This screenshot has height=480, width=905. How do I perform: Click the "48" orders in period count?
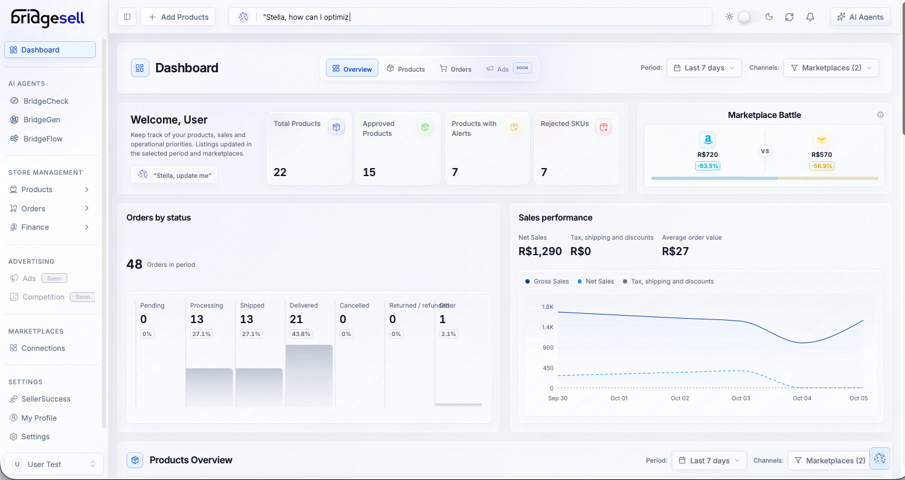point(135,264)
